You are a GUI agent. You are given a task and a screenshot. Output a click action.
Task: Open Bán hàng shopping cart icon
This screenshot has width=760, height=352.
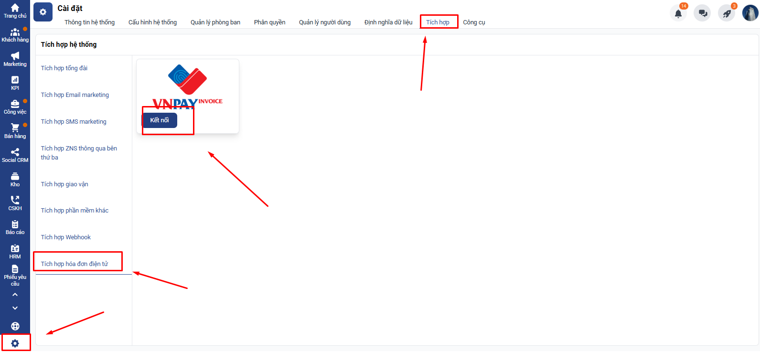click(15, 131)
